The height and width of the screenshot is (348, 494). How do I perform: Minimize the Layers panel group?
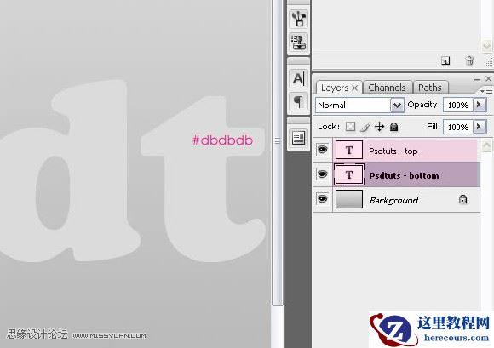[477, 79]
